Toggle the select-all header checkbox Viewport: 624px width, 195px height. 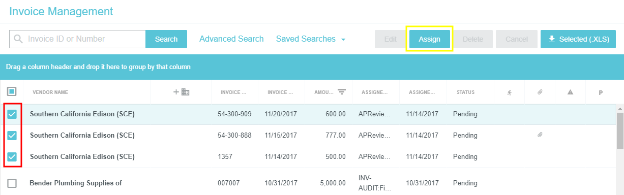(x=12, y=92)
